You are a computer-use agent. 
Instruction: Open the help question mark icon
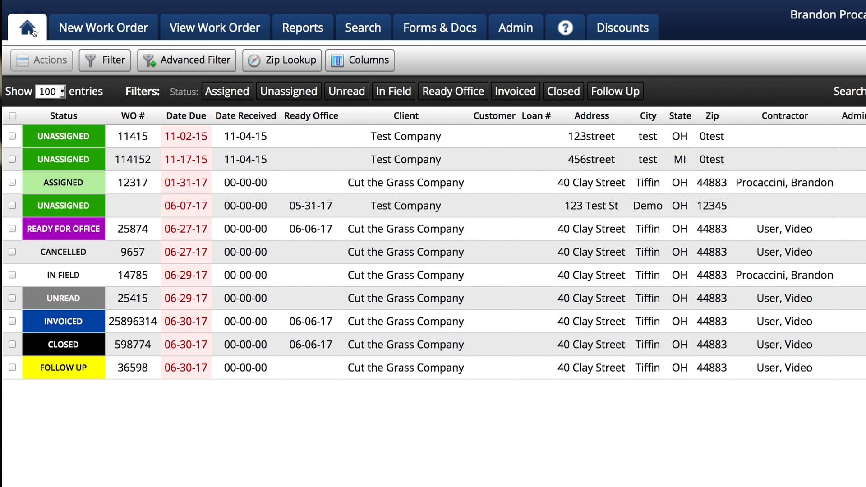coord(565,28)
